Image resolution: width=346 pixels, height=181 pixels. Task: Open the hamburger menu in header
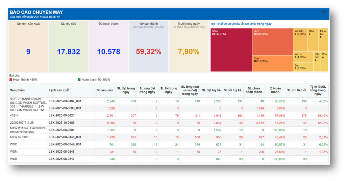coord(324,12)
